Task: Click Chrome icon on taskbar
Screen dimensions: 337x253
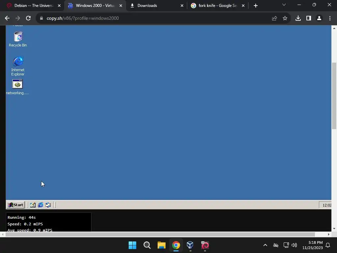Action: tap(176, 245)
